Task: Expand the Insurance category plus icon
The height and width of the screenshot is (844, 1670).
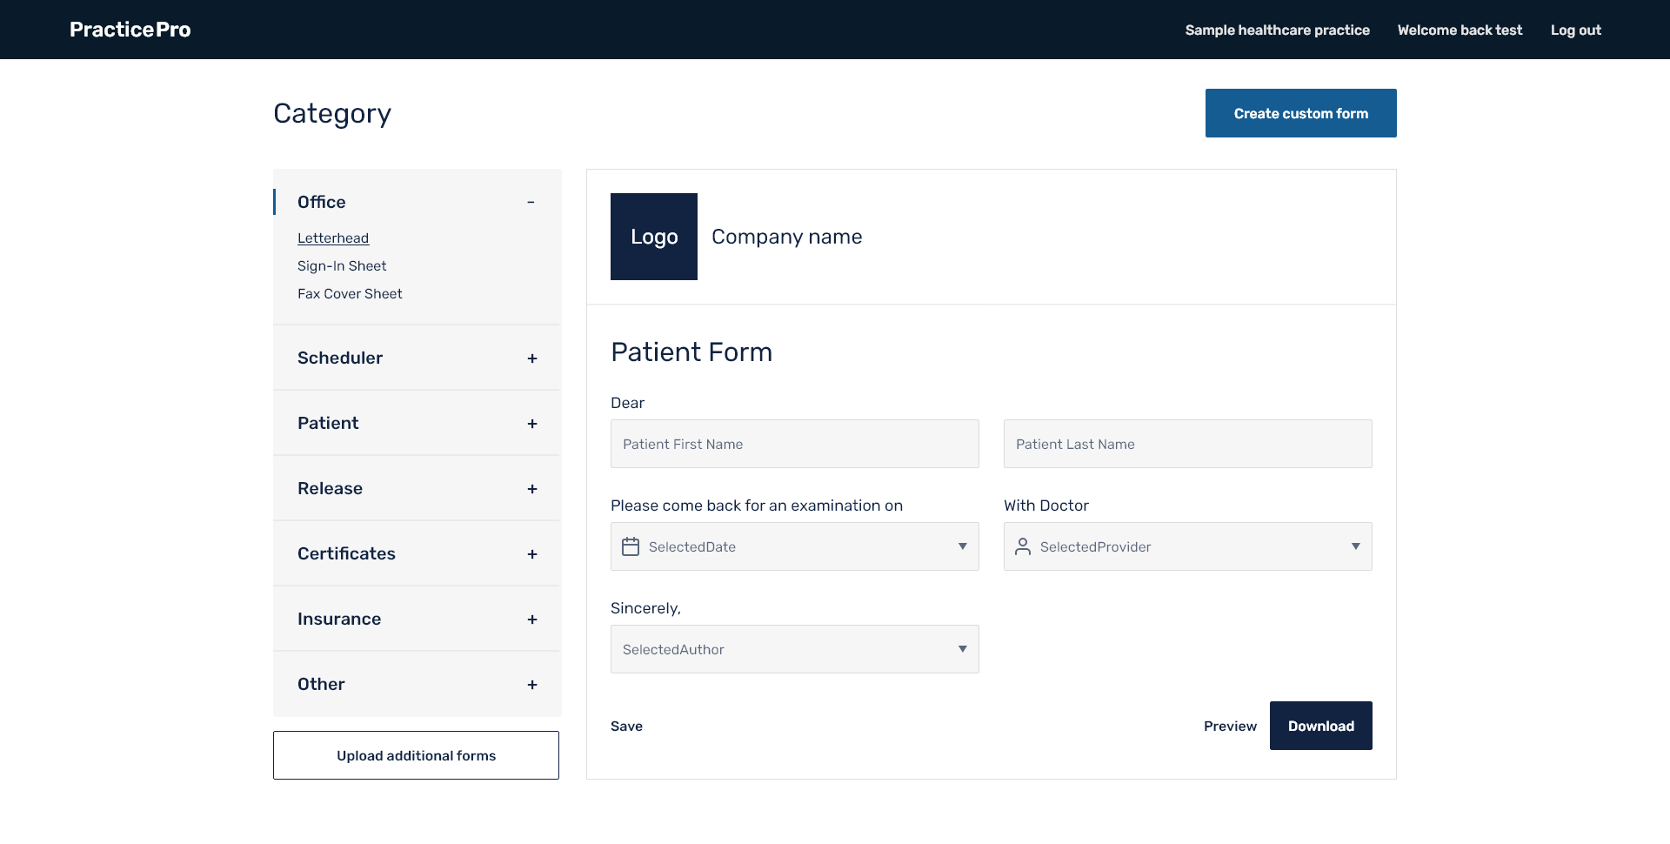Action: [x=532, y=620]
